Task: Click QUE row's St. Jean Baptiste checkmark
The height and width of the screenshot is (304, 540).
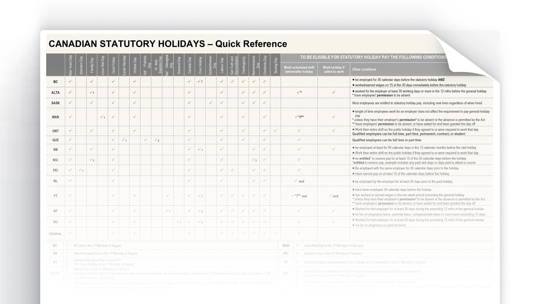Action: [x=157, y=140]
